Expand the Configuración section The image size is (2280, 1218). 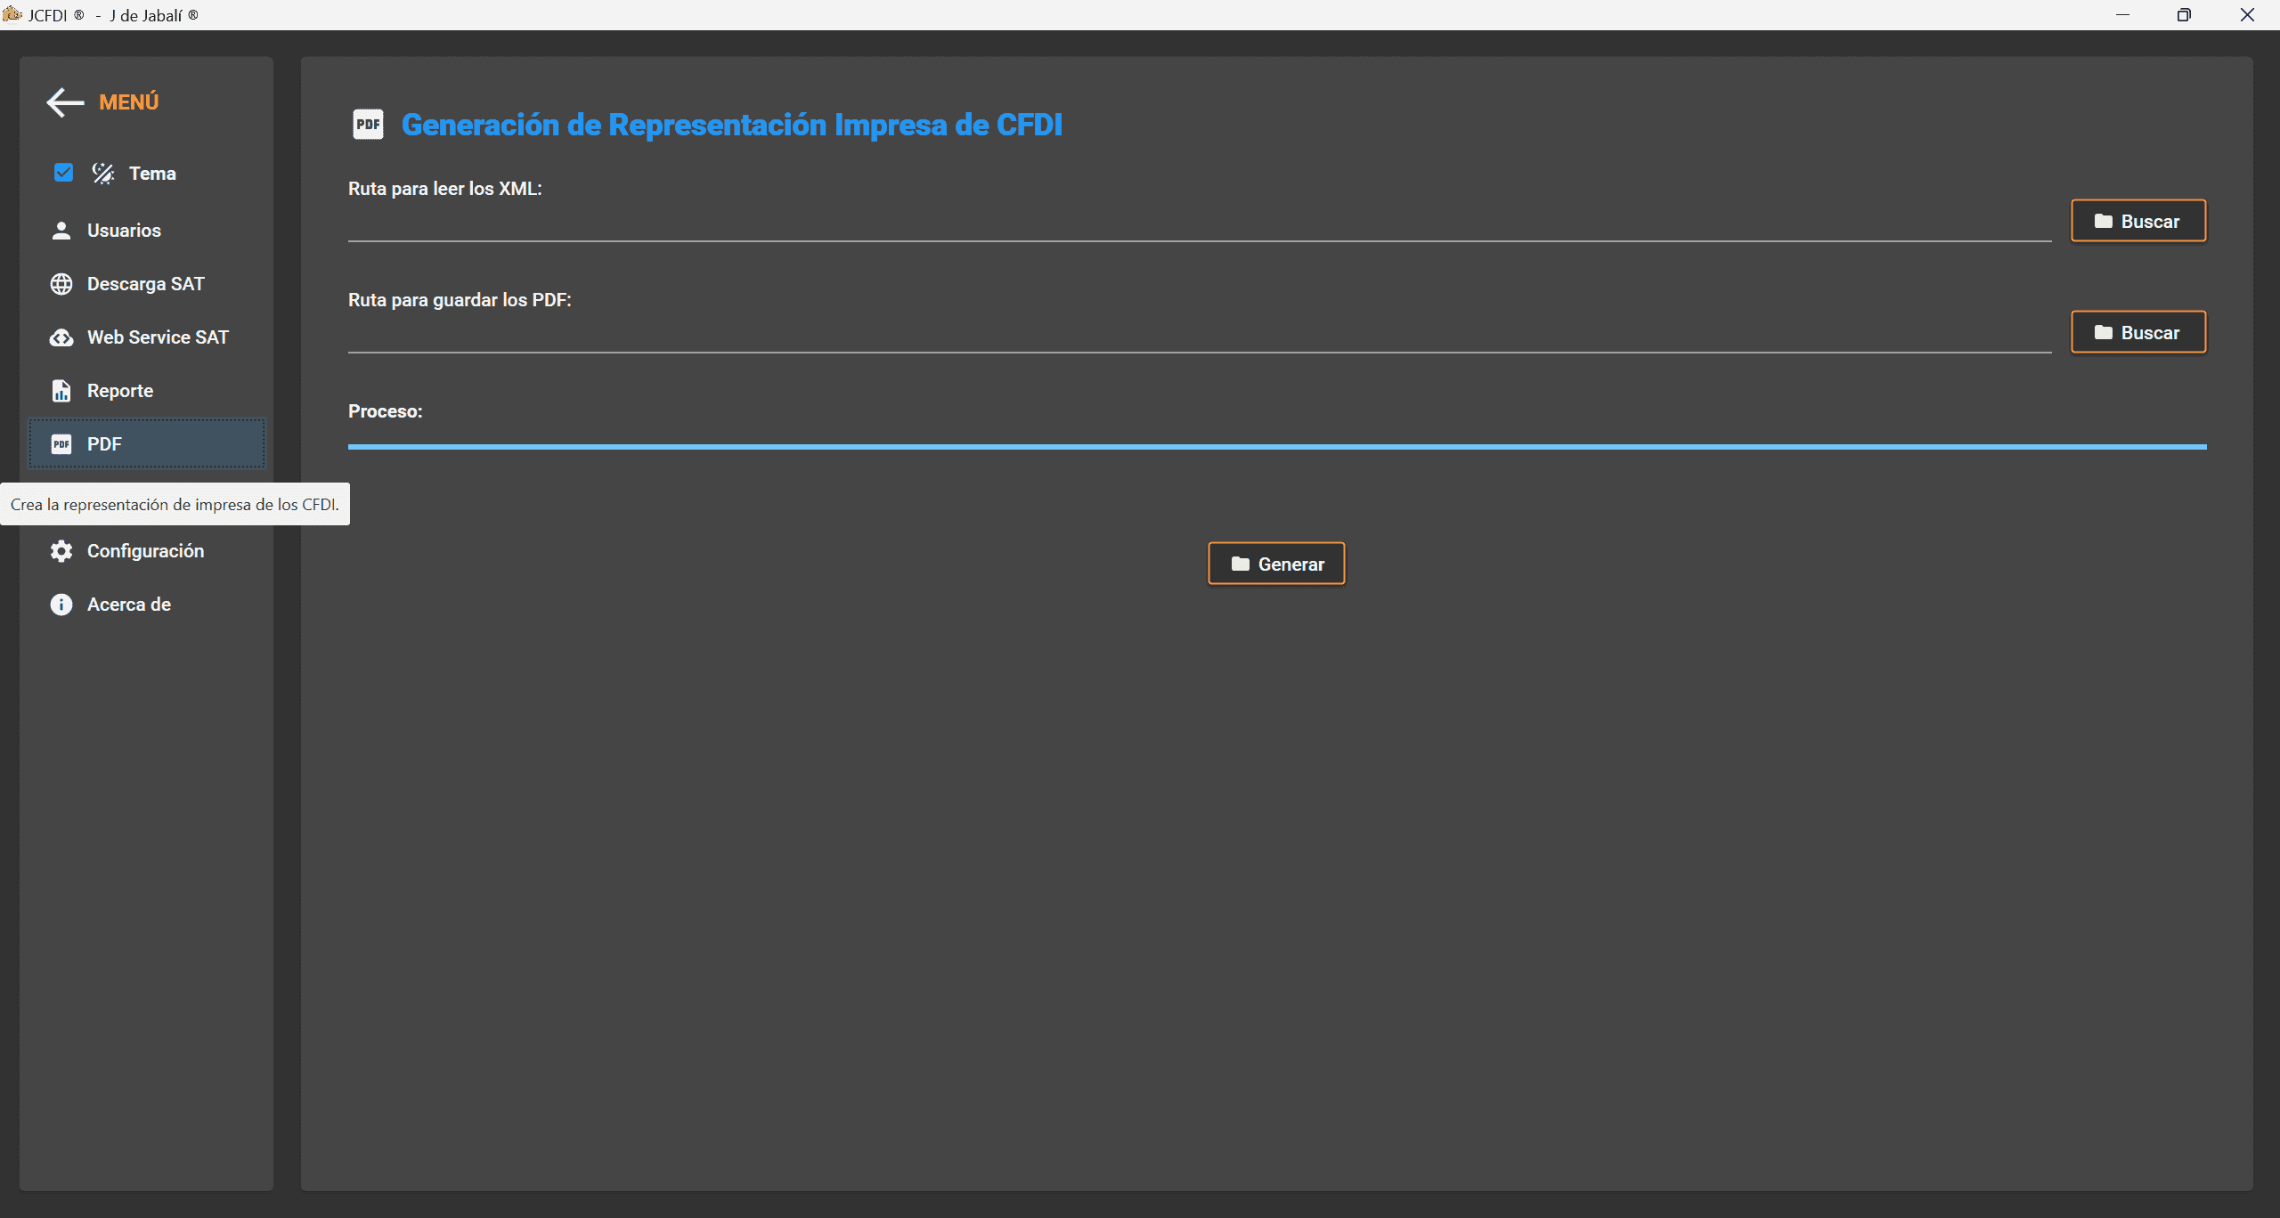(145, 550)
